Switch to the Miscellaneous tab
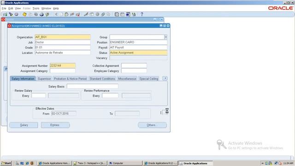The image size is (295, 166). (127, 79)
